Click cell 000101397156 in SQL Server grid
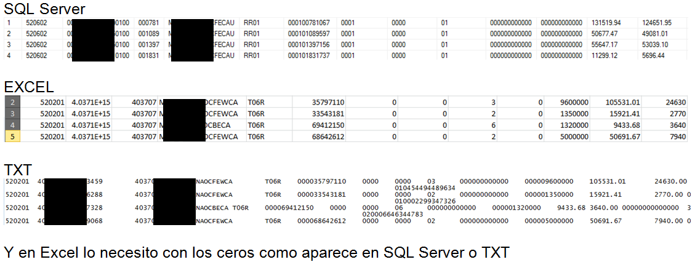The height and width of the screenshot is (262, 695). (x=309, y=45)
